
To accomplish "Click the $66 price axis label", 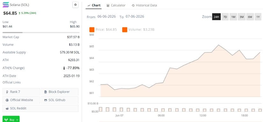I will point(92,35).
